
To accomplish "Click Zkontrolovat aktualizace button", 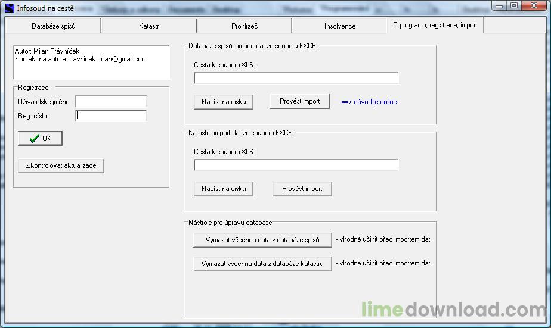I will click(61, 165).
